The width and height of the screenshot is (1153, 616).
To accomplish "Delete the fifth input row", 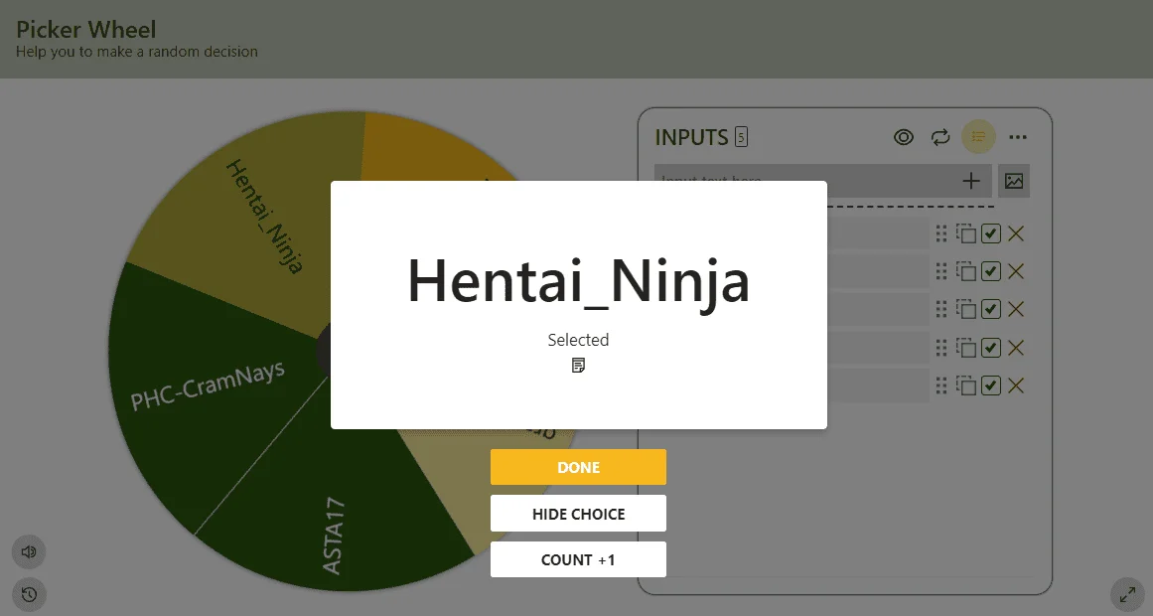I will click(1016, 385).
